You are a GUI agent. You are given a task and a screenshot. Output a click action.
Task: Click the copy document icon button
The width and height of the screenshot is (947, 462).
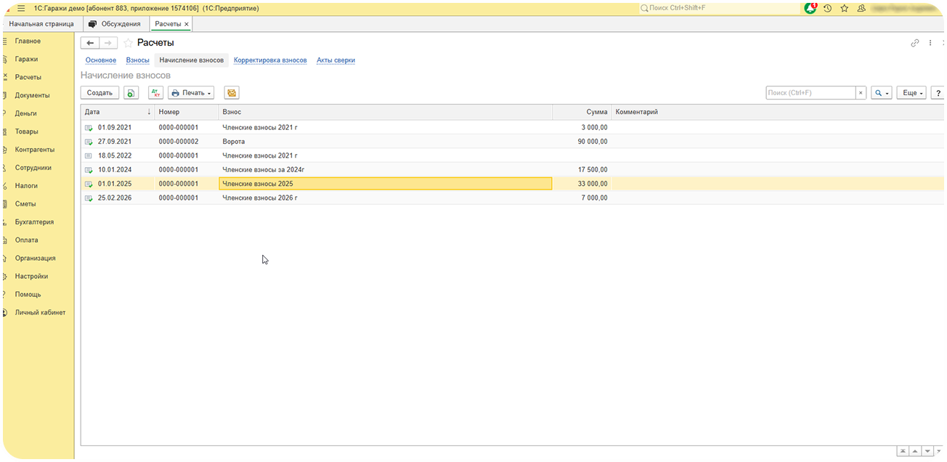[x=131, y=93]
